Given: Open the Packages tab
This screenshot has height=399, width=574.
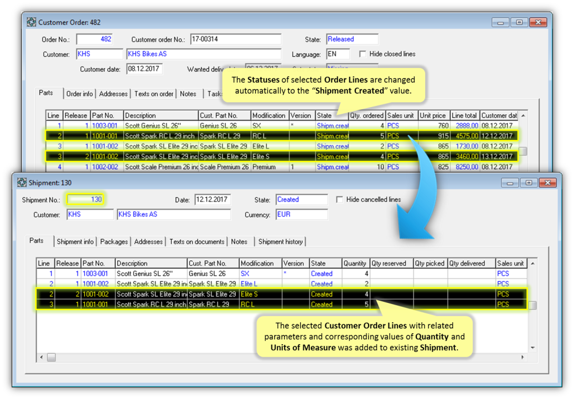Looking at the screenshot, I should [x=114, y=242].
